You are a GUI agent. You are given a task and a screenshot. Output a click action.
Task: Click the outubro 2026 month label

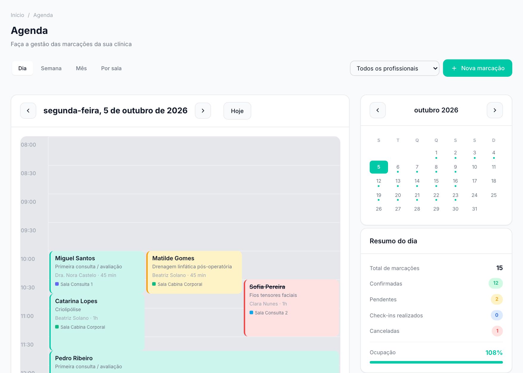tap(436, 110)
